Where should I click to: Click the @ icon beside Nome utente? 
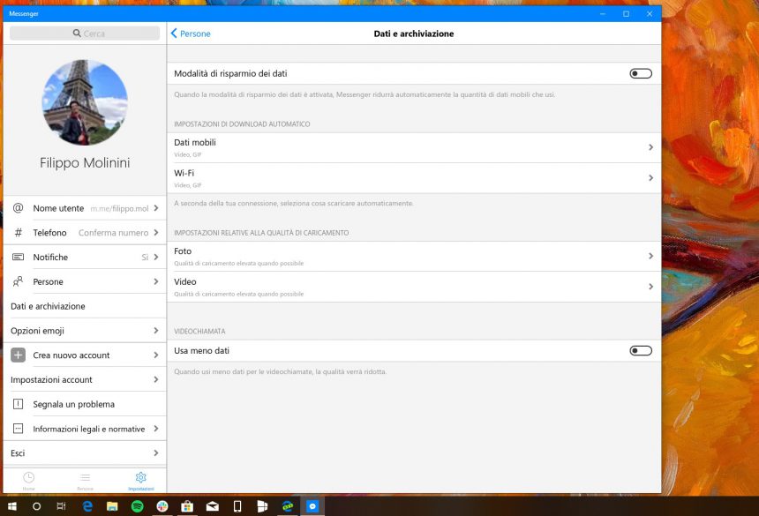tap(18, 208)
